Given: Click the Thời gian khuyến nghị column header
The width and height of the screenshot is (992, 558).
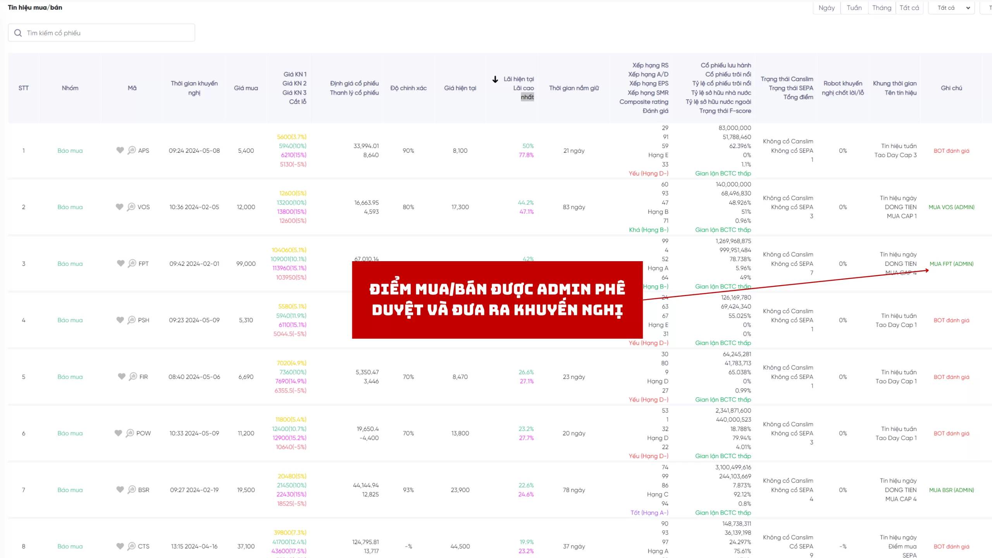Looking at the screenshot, I should (194, 88).
